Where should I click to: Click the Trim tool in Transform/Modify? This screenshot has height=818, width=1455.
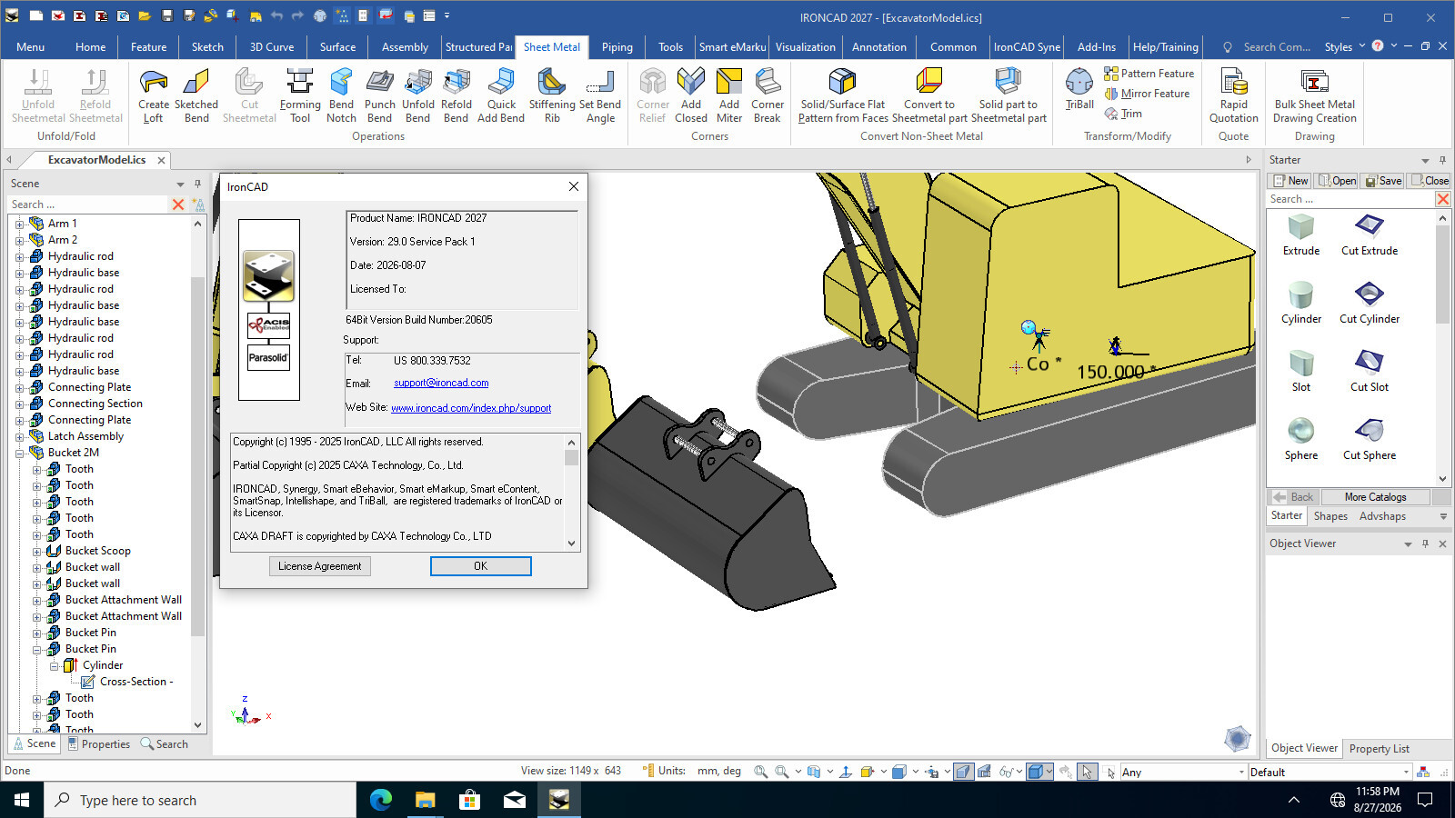(1123, 114)
